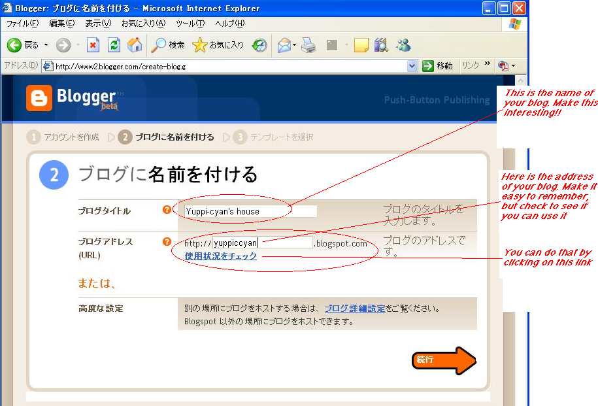Viewport: 598px width, 406px height.
Task: Click the blog address field containing yuppiccyan
Action: tap(262, 243)
